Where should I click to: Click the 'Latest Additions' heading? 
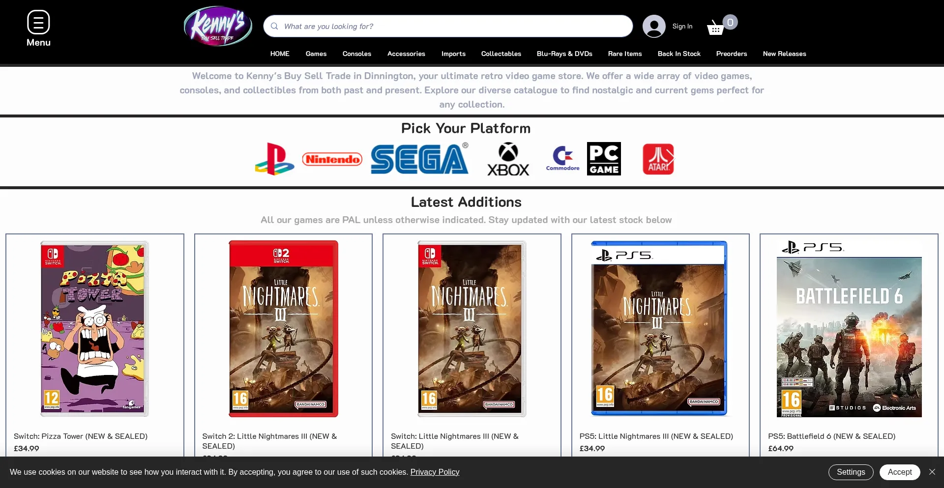pos(466,202)
